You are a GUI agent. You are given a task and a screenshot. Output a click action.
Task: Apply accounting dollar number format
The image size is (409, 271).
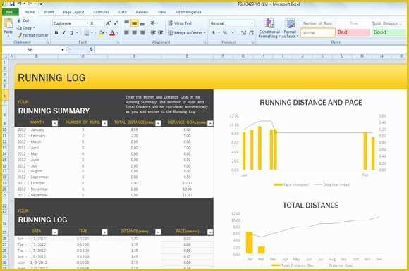click(214, 33)
